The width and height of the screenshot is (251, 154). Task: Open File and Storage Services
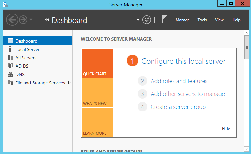40,83
